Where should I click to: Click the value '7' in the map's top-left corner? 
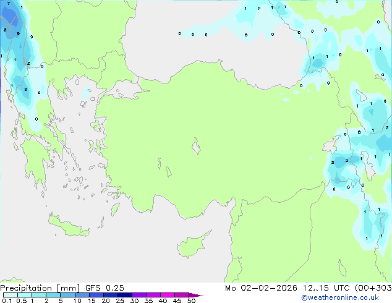click(9, 4)
